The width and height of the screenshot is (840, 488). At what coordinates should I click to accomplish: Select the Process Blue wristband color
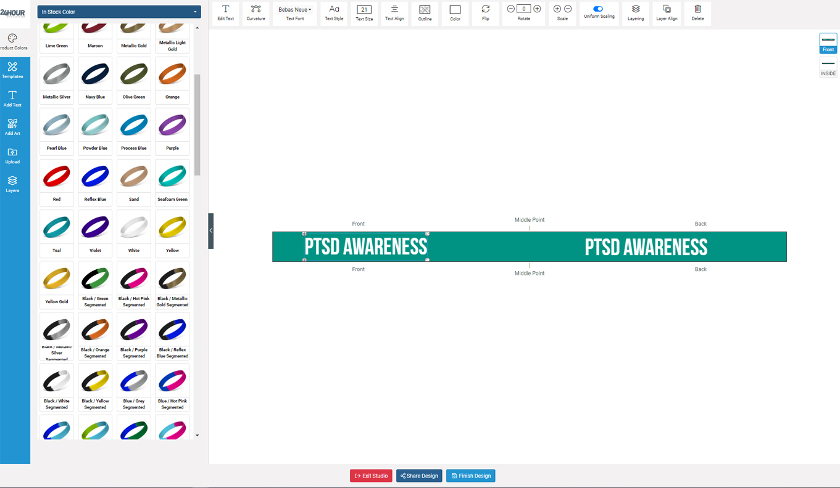[x=134, y=131]
